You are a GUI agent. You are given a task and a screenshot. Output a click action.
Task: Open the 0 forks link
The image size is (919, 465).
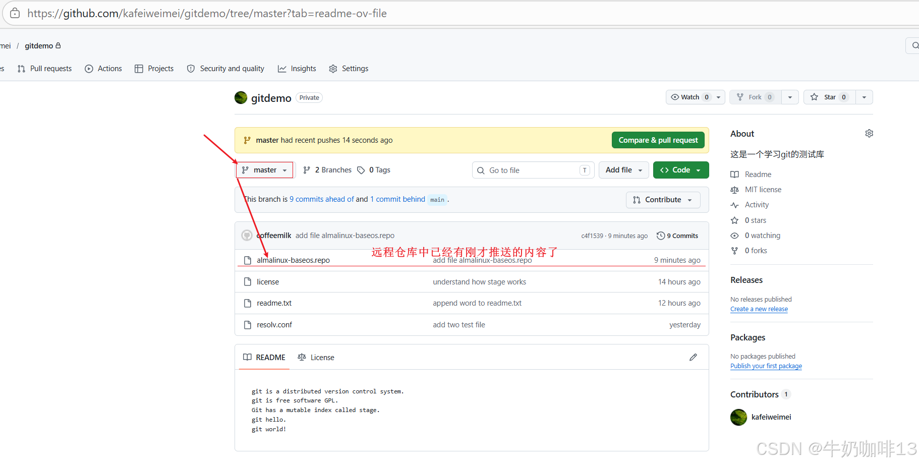(x=749, y=251)
